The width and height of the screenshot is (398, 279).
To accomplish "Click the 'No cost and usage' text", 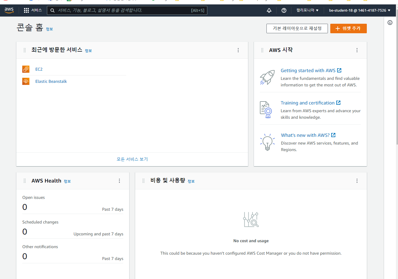I will click(251, 241).
